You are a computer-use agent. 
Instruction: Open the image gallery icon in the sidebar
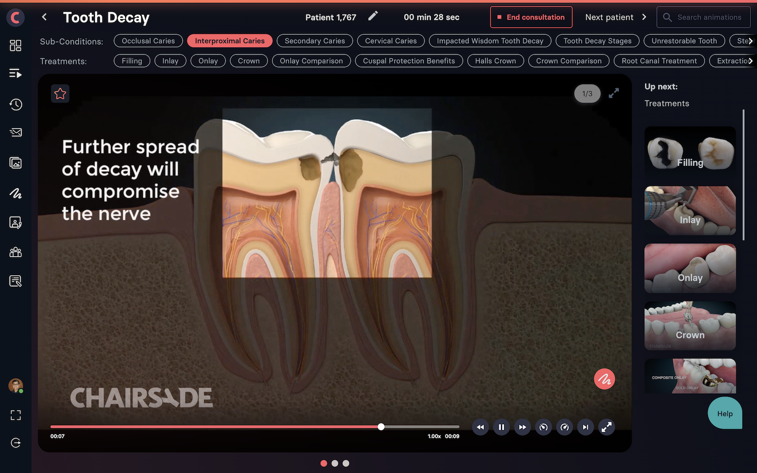pyautogui.click(x=16, y=163)
